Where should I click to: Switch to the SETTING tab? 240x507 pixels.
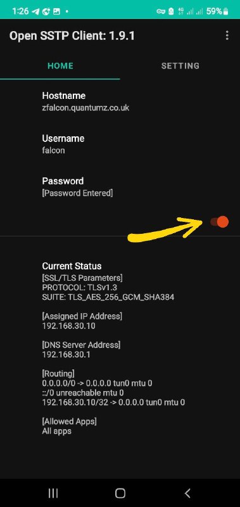(x=180, y=66)
